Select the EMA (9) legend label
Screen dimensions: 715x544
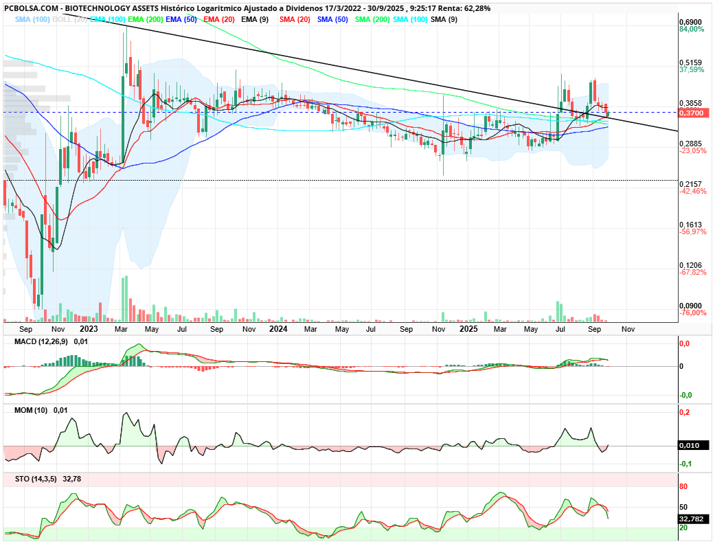tap(255, 19)
